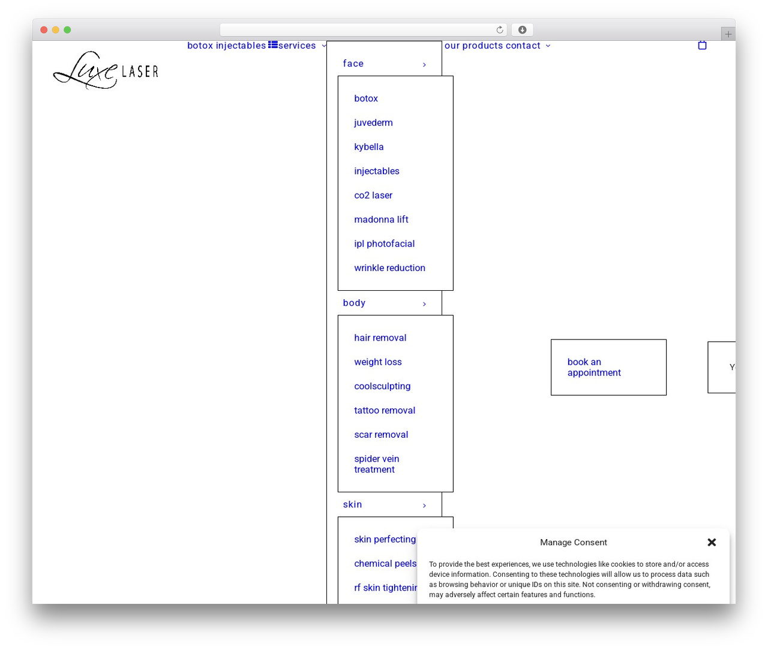Expand the contact dropdown chevron

(x=548, y=46)
